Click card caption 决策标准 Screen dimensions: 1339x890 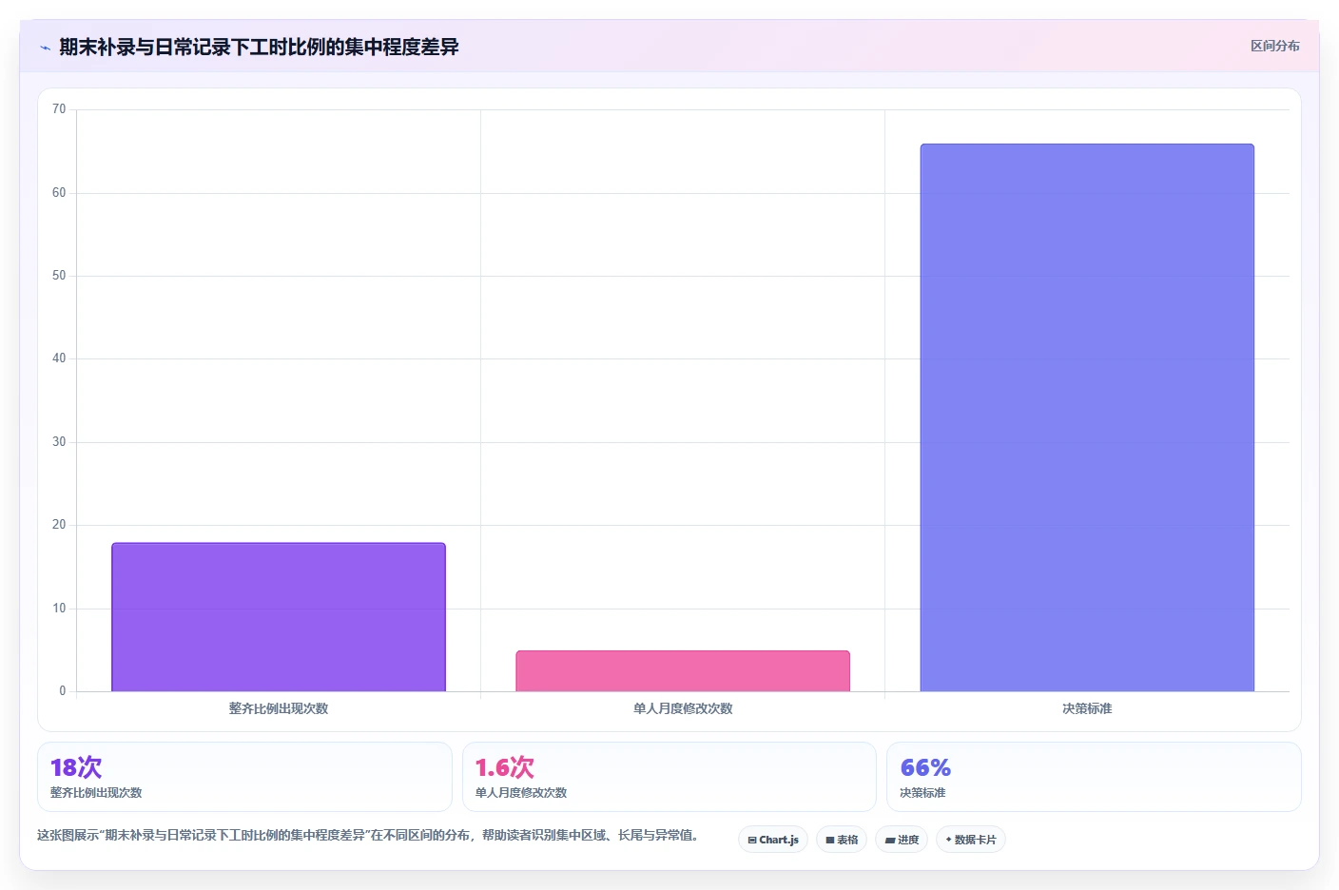922,793
